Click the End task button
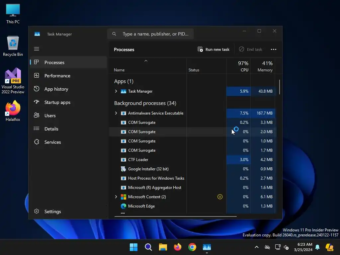Image resolution: width=340 pixels, height=255 pixels. (250, 49)
